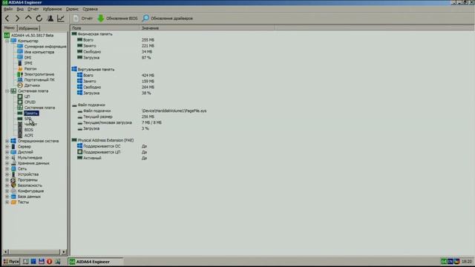Open the Отчет menu in menu bar
475x267 pixels.
(x=33, y=9)
